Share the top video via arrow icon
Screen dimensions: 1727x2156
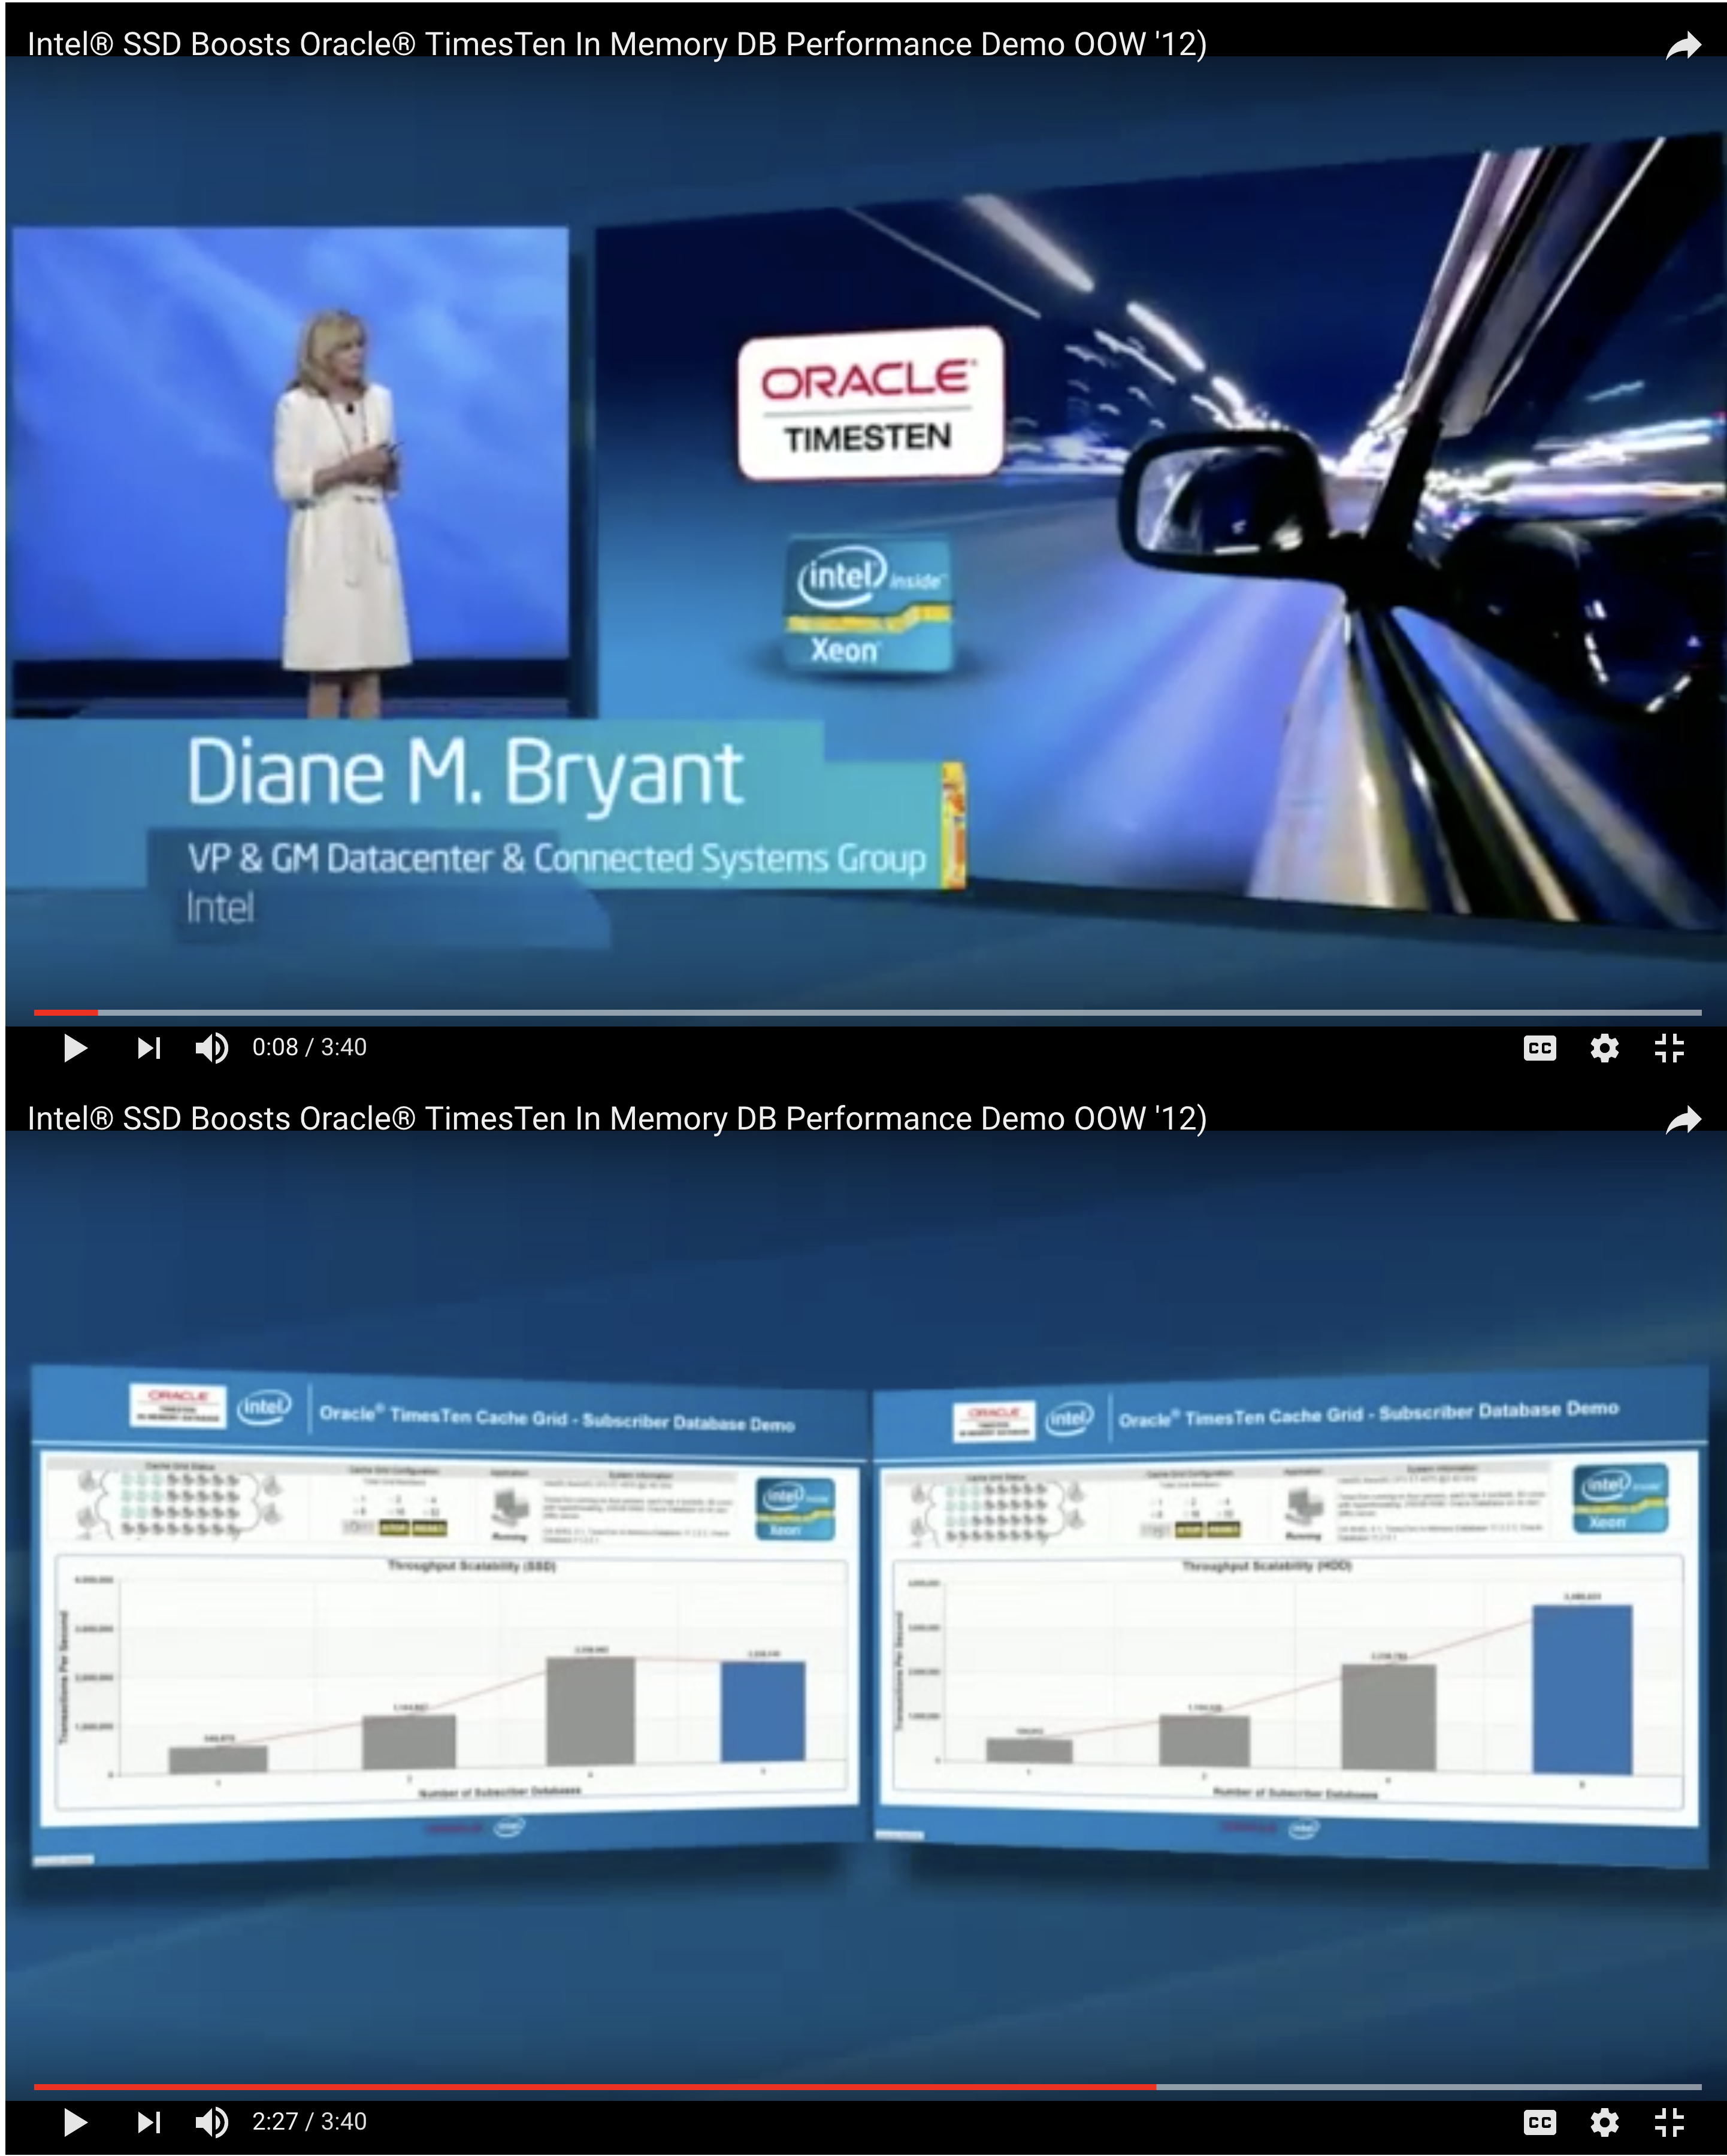pos(1684,45)
